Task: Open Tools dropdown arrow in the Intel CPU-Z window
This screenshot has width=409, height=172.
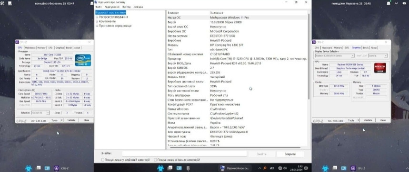Action: pyautogui.click(x=62, y=120)
